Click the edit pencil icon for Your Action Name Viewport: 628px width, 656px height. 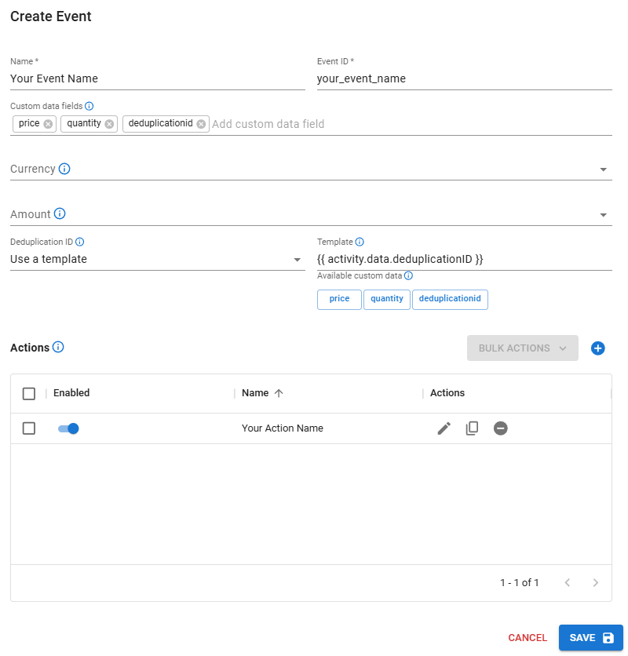(x=444, y=428)
